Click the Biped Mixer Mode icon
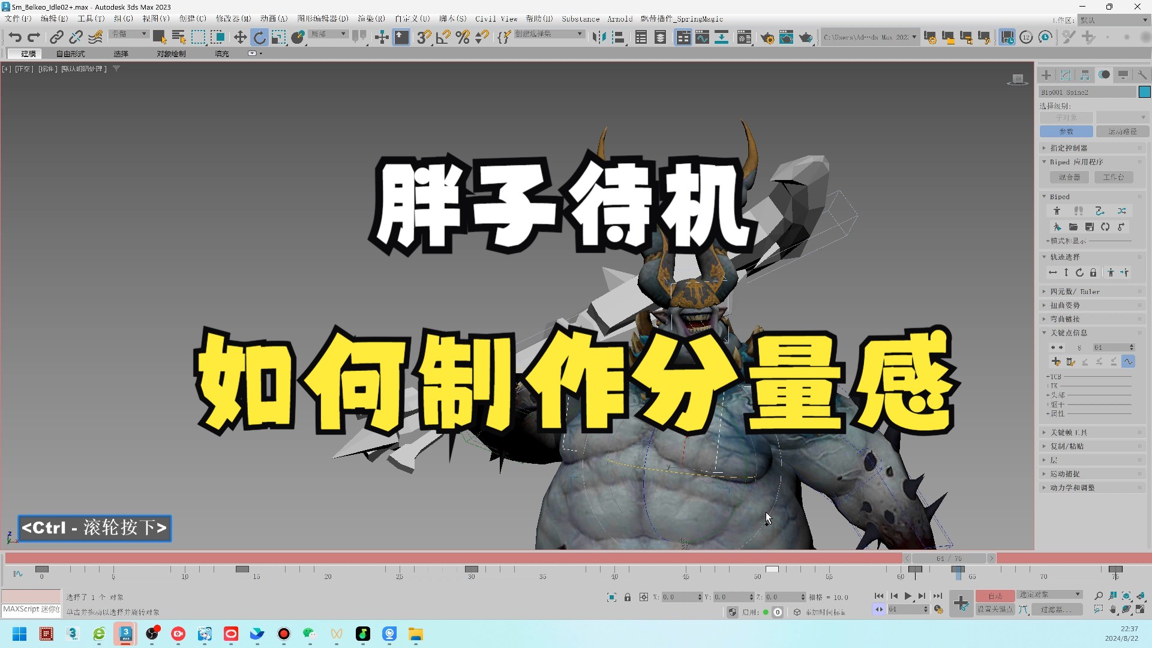The image size is (1152, 648). (x=1121, y=211)
